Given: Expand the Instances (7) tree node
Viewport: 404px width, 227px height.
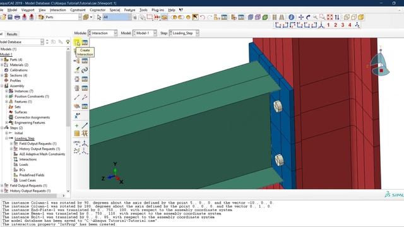Looking at the screenshot, I should tap(7, 91).
